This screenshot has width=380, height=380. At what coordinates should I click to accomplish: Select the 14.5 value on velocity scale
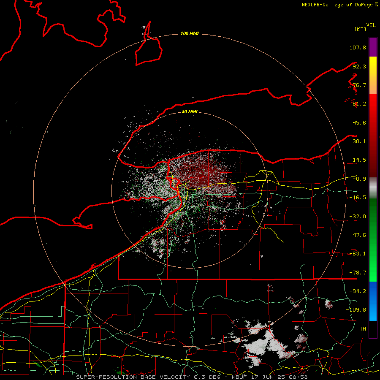pyautogui.click(x=359, y=160)
